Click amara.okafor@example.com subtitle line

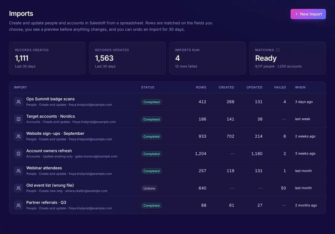click(67, 191)
